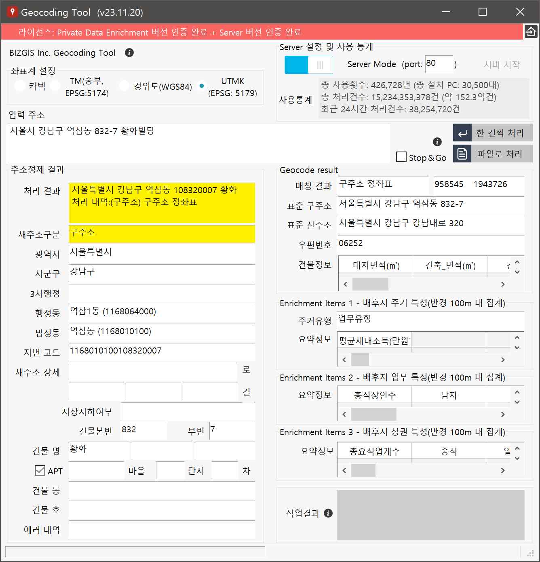Click the info icon beside BIZGIS Geocoding Tool

[129, 53]
